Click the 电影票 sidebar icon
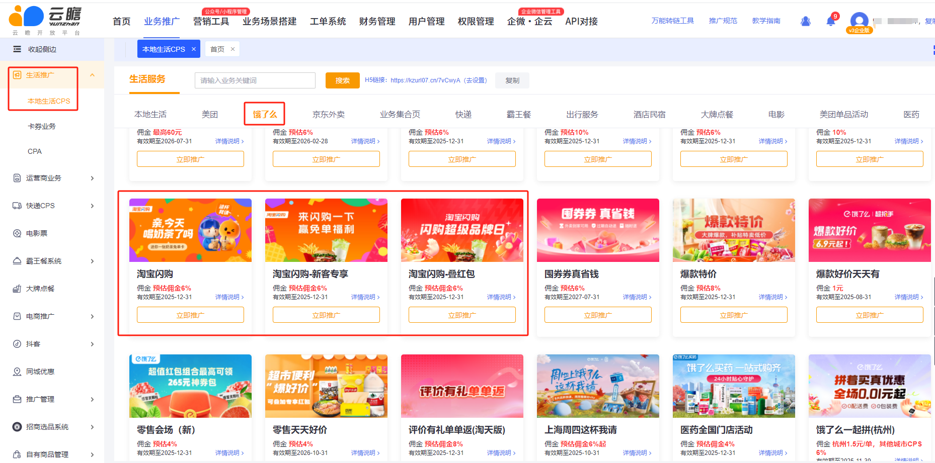Image resolution: width=935 pixels, height=463 pixels. pos(17,233)
